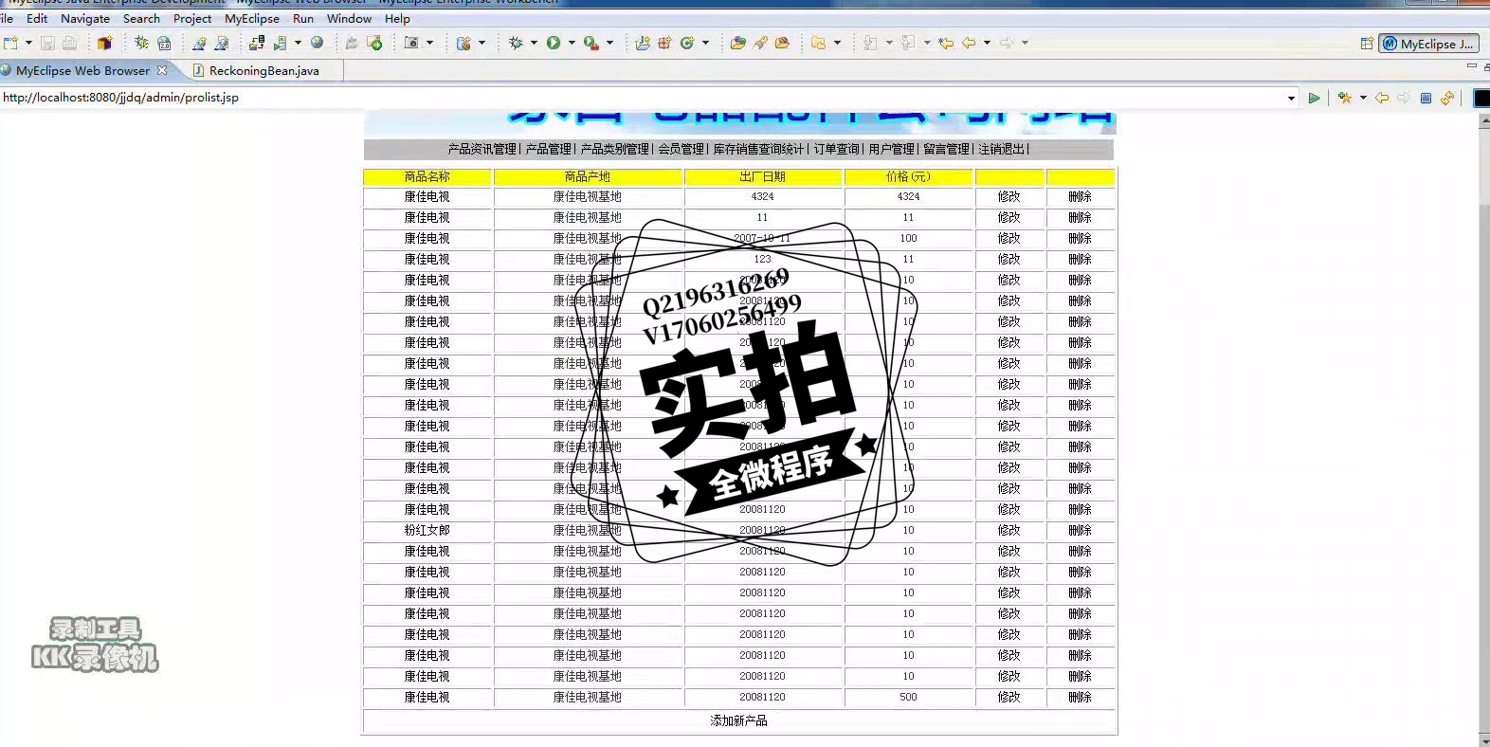Click the green Run button icon
This screenshot has height=747, width=1490.
[554, 43]
